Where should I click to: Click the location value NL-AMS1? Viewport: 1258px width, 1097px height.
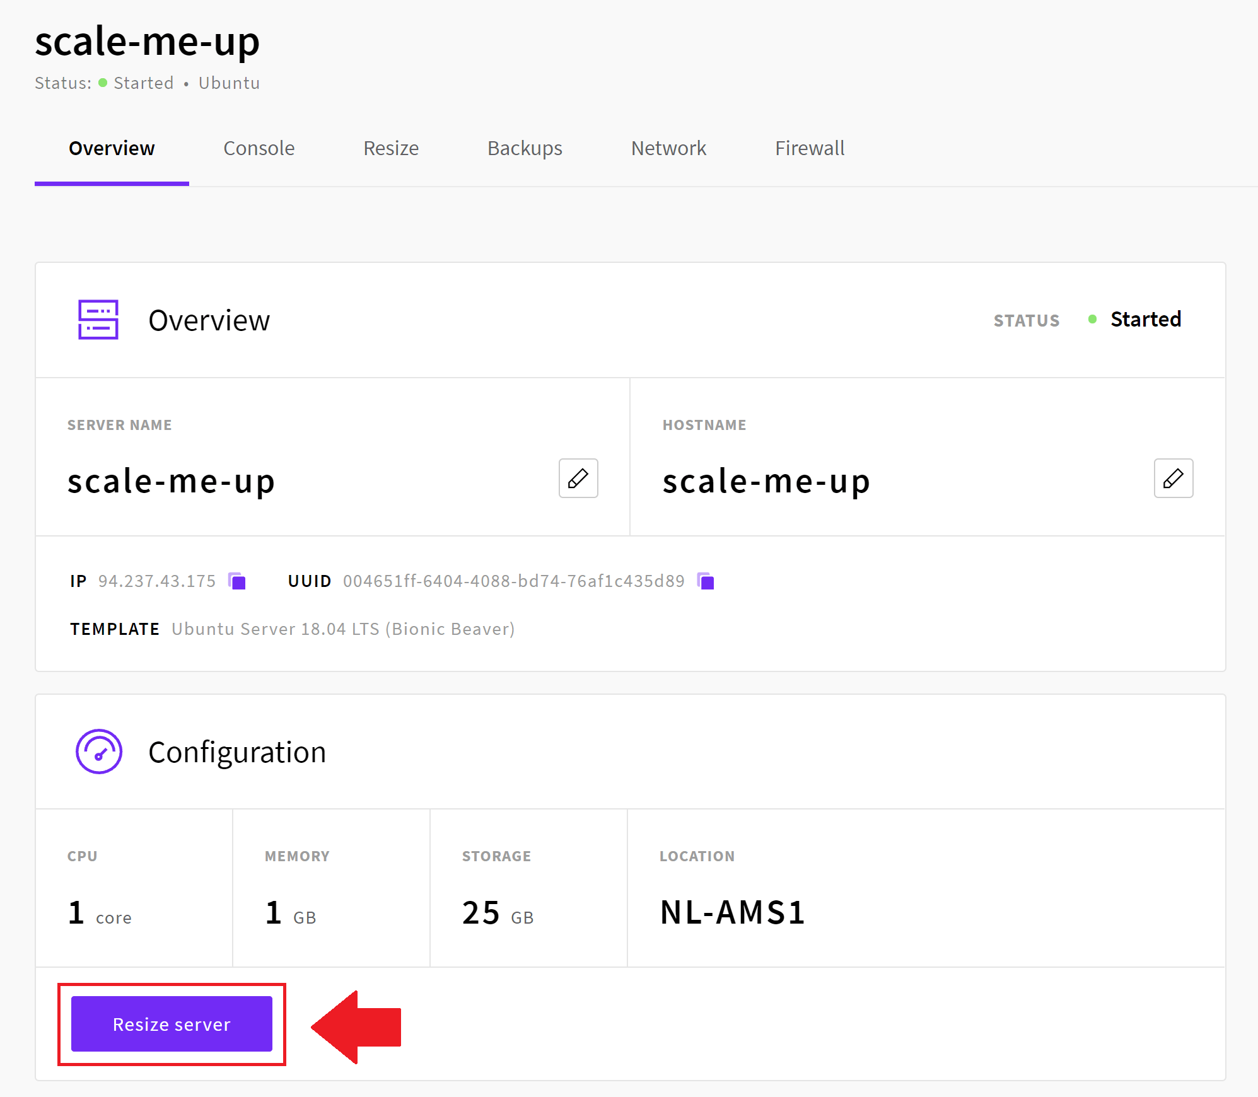pyautogui.click(x=733, y=912)
